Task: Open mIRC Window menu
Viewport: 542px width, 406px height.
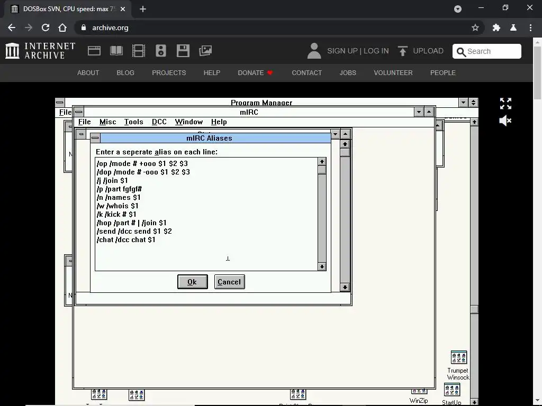Action: click(189, 122)
